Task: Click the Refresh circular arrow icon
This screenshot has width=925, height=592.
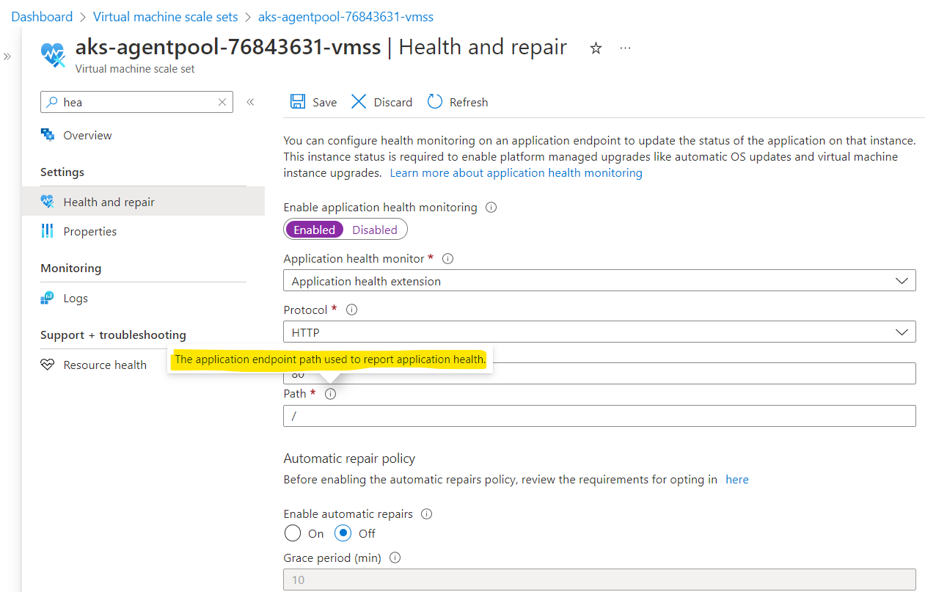Action: click(435, 102)
